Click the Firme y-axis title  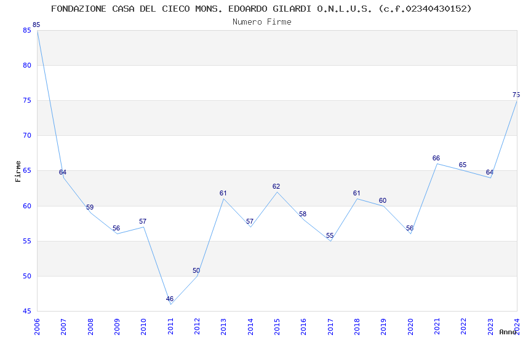pyautogui.click(x=18, y=171)
